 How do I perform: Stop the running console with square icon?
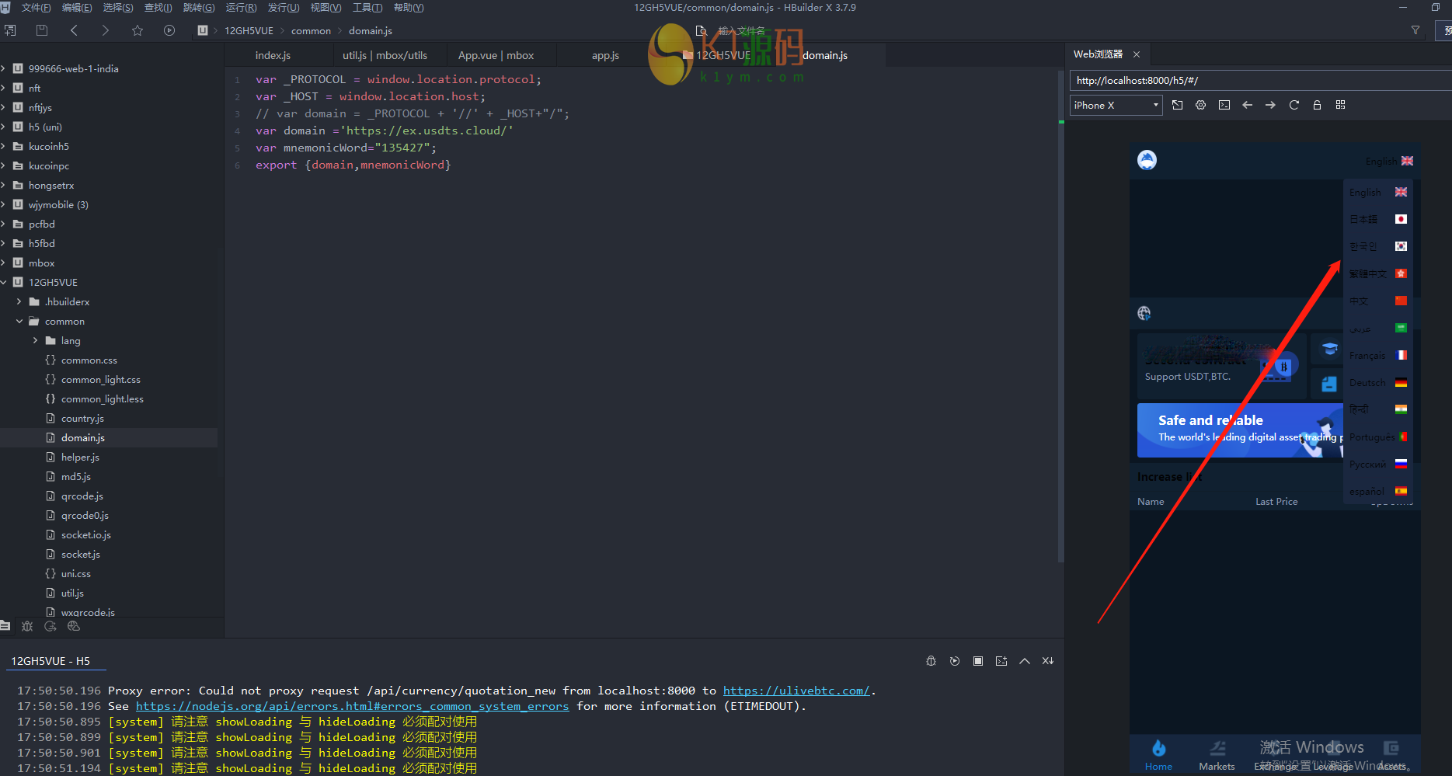pyautogui.click(x=978, y=661)
